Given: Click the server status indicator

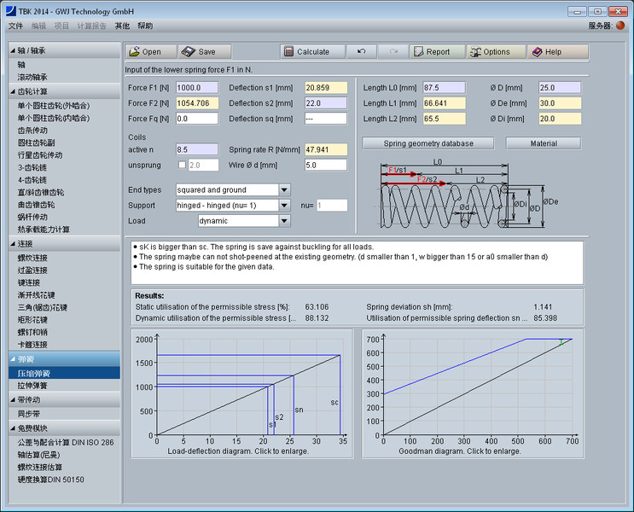Looking at the screenshot, I should coord(620,26).
